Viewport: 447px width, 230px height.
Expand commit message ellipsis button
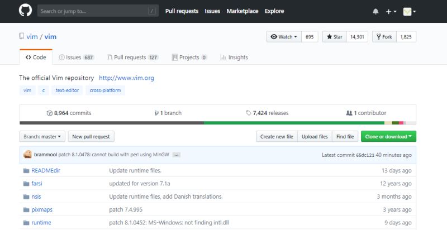pyautogui.click(x=177, y=155)
